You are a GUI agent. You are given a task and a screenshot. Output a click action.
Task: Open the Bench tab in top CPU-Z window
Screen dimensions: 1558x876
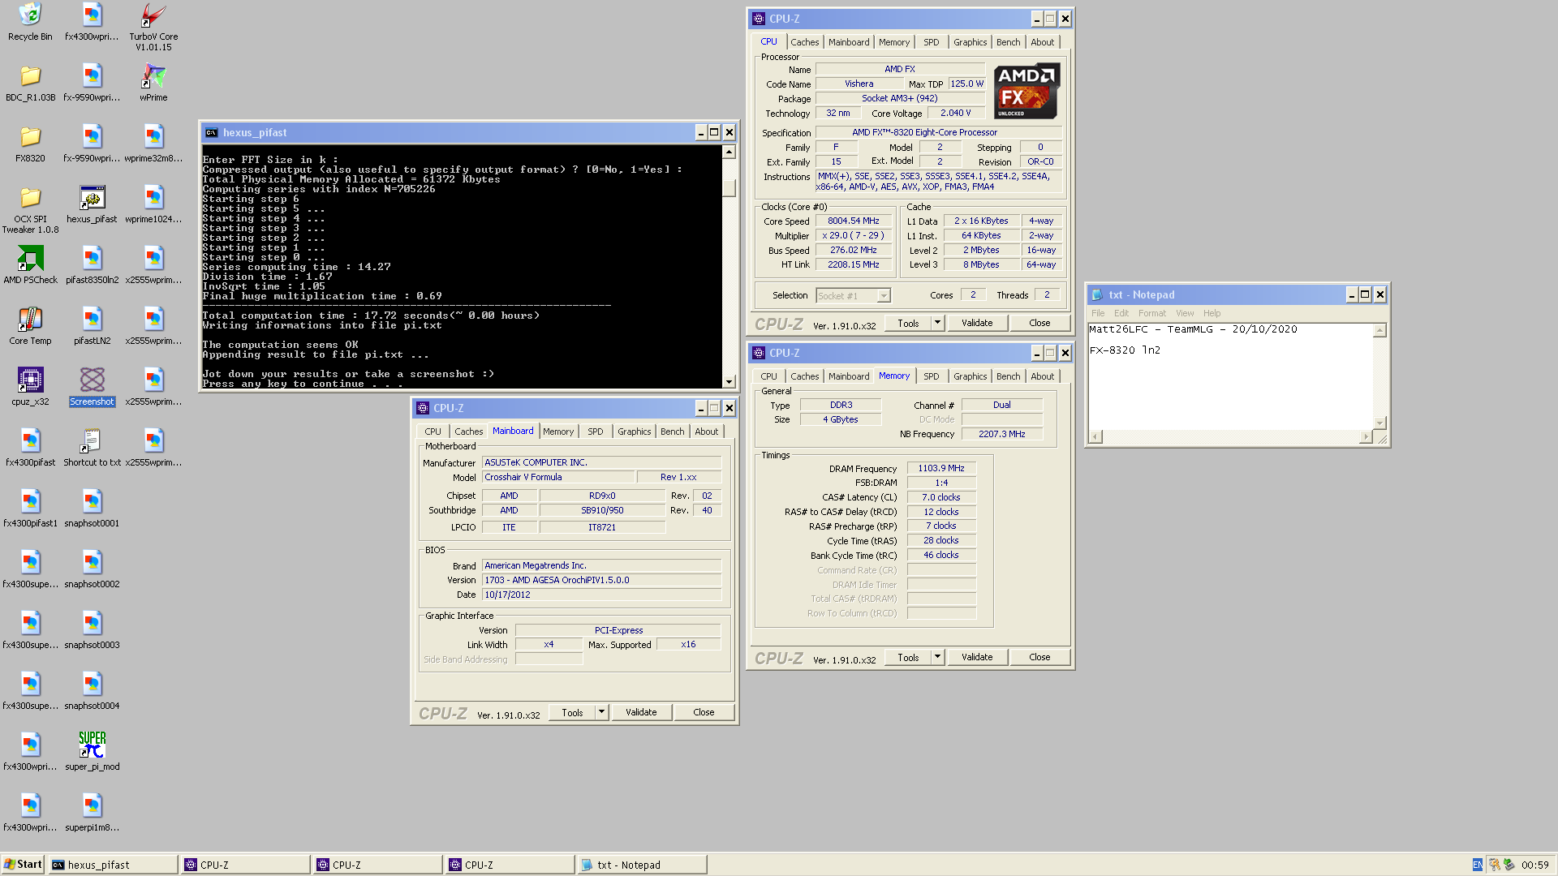pos(1008,42)
